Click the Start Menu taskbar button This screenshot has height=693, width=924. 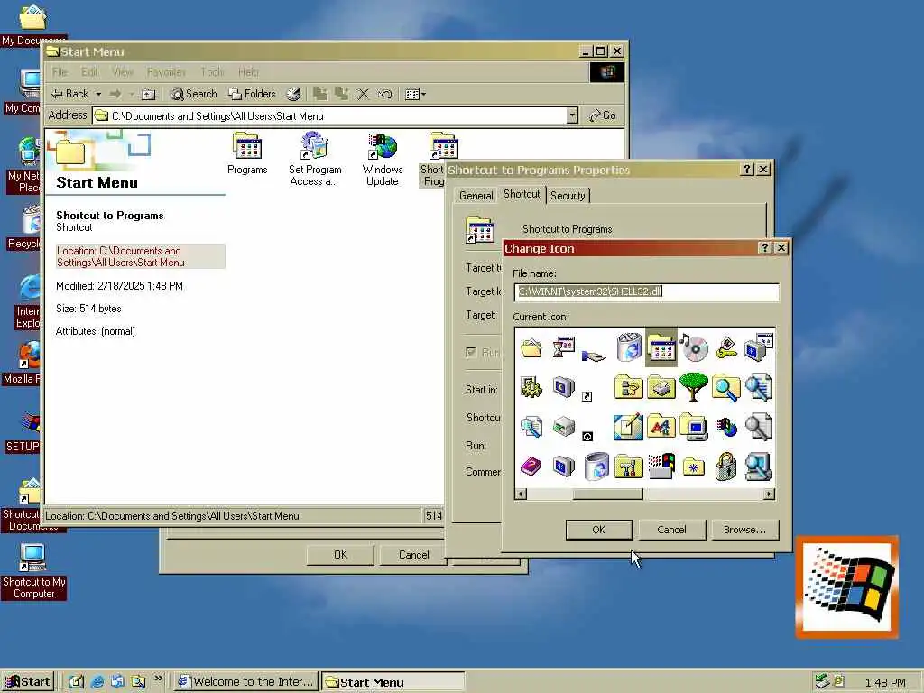click(393, 681)
